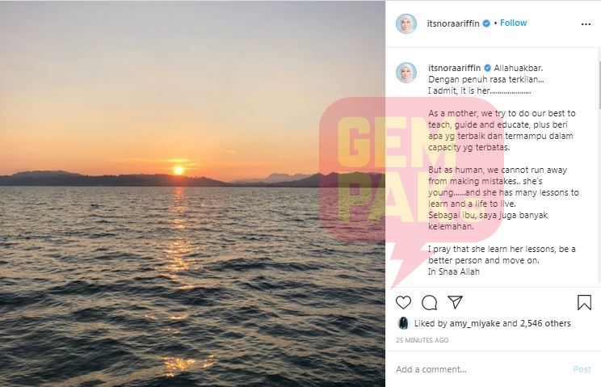Click the Post comment button
The height and width of the screenshot is (387, 601).
pyautogui.click(x=582, y=369)
